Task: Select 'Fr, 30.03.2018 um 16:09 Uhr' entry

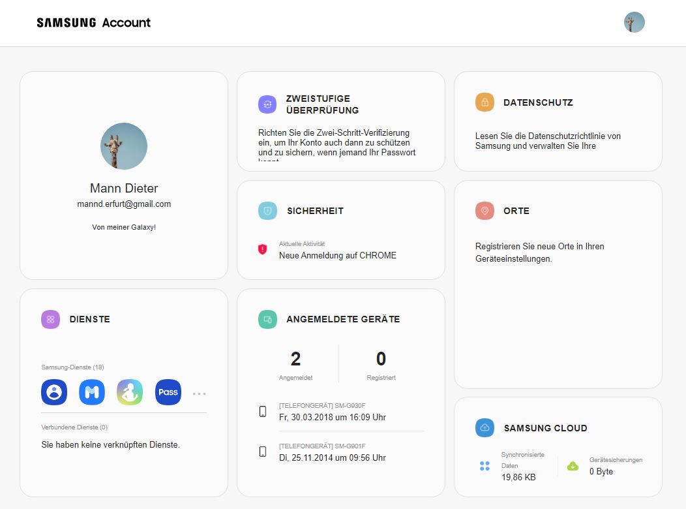Action: (333, 418)
